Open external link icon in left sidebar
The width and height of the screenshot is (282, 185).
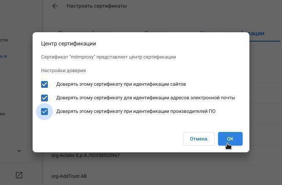19,175
